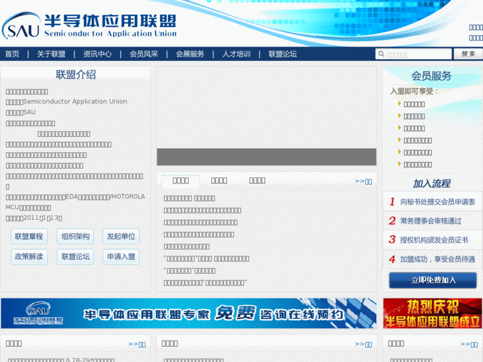This screenshot has width=483, height=362.
Task: Focus the search input field
Action: 413,54
